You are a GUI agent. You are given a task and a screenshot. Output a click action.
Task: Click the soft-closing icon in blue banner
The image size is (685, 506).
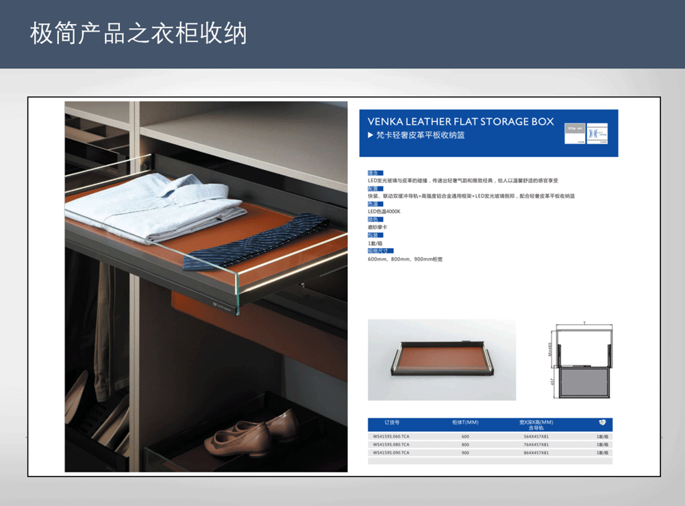[x=598, y=133]
